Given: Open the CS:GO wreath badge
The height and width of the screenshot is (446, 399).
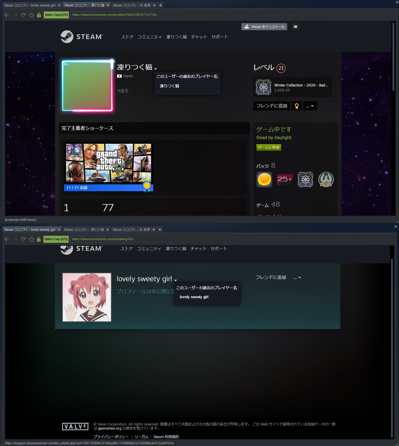Looking at the screenshot, I should click(326, 179).
